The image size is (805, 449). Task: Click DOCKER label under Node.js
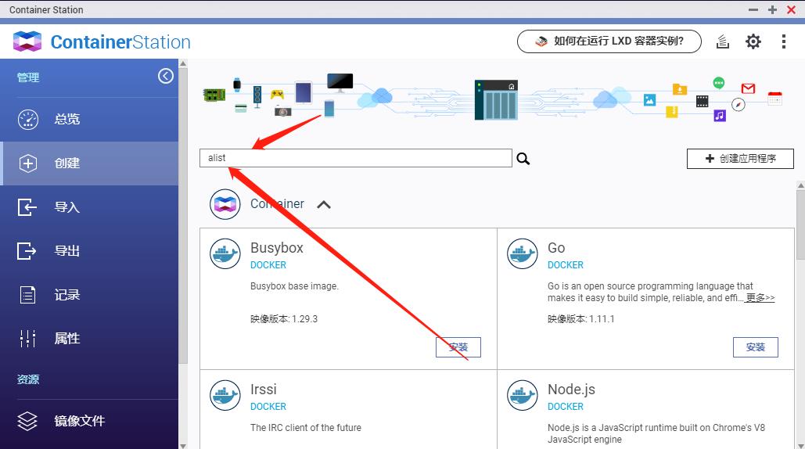[x=566, y=407]
